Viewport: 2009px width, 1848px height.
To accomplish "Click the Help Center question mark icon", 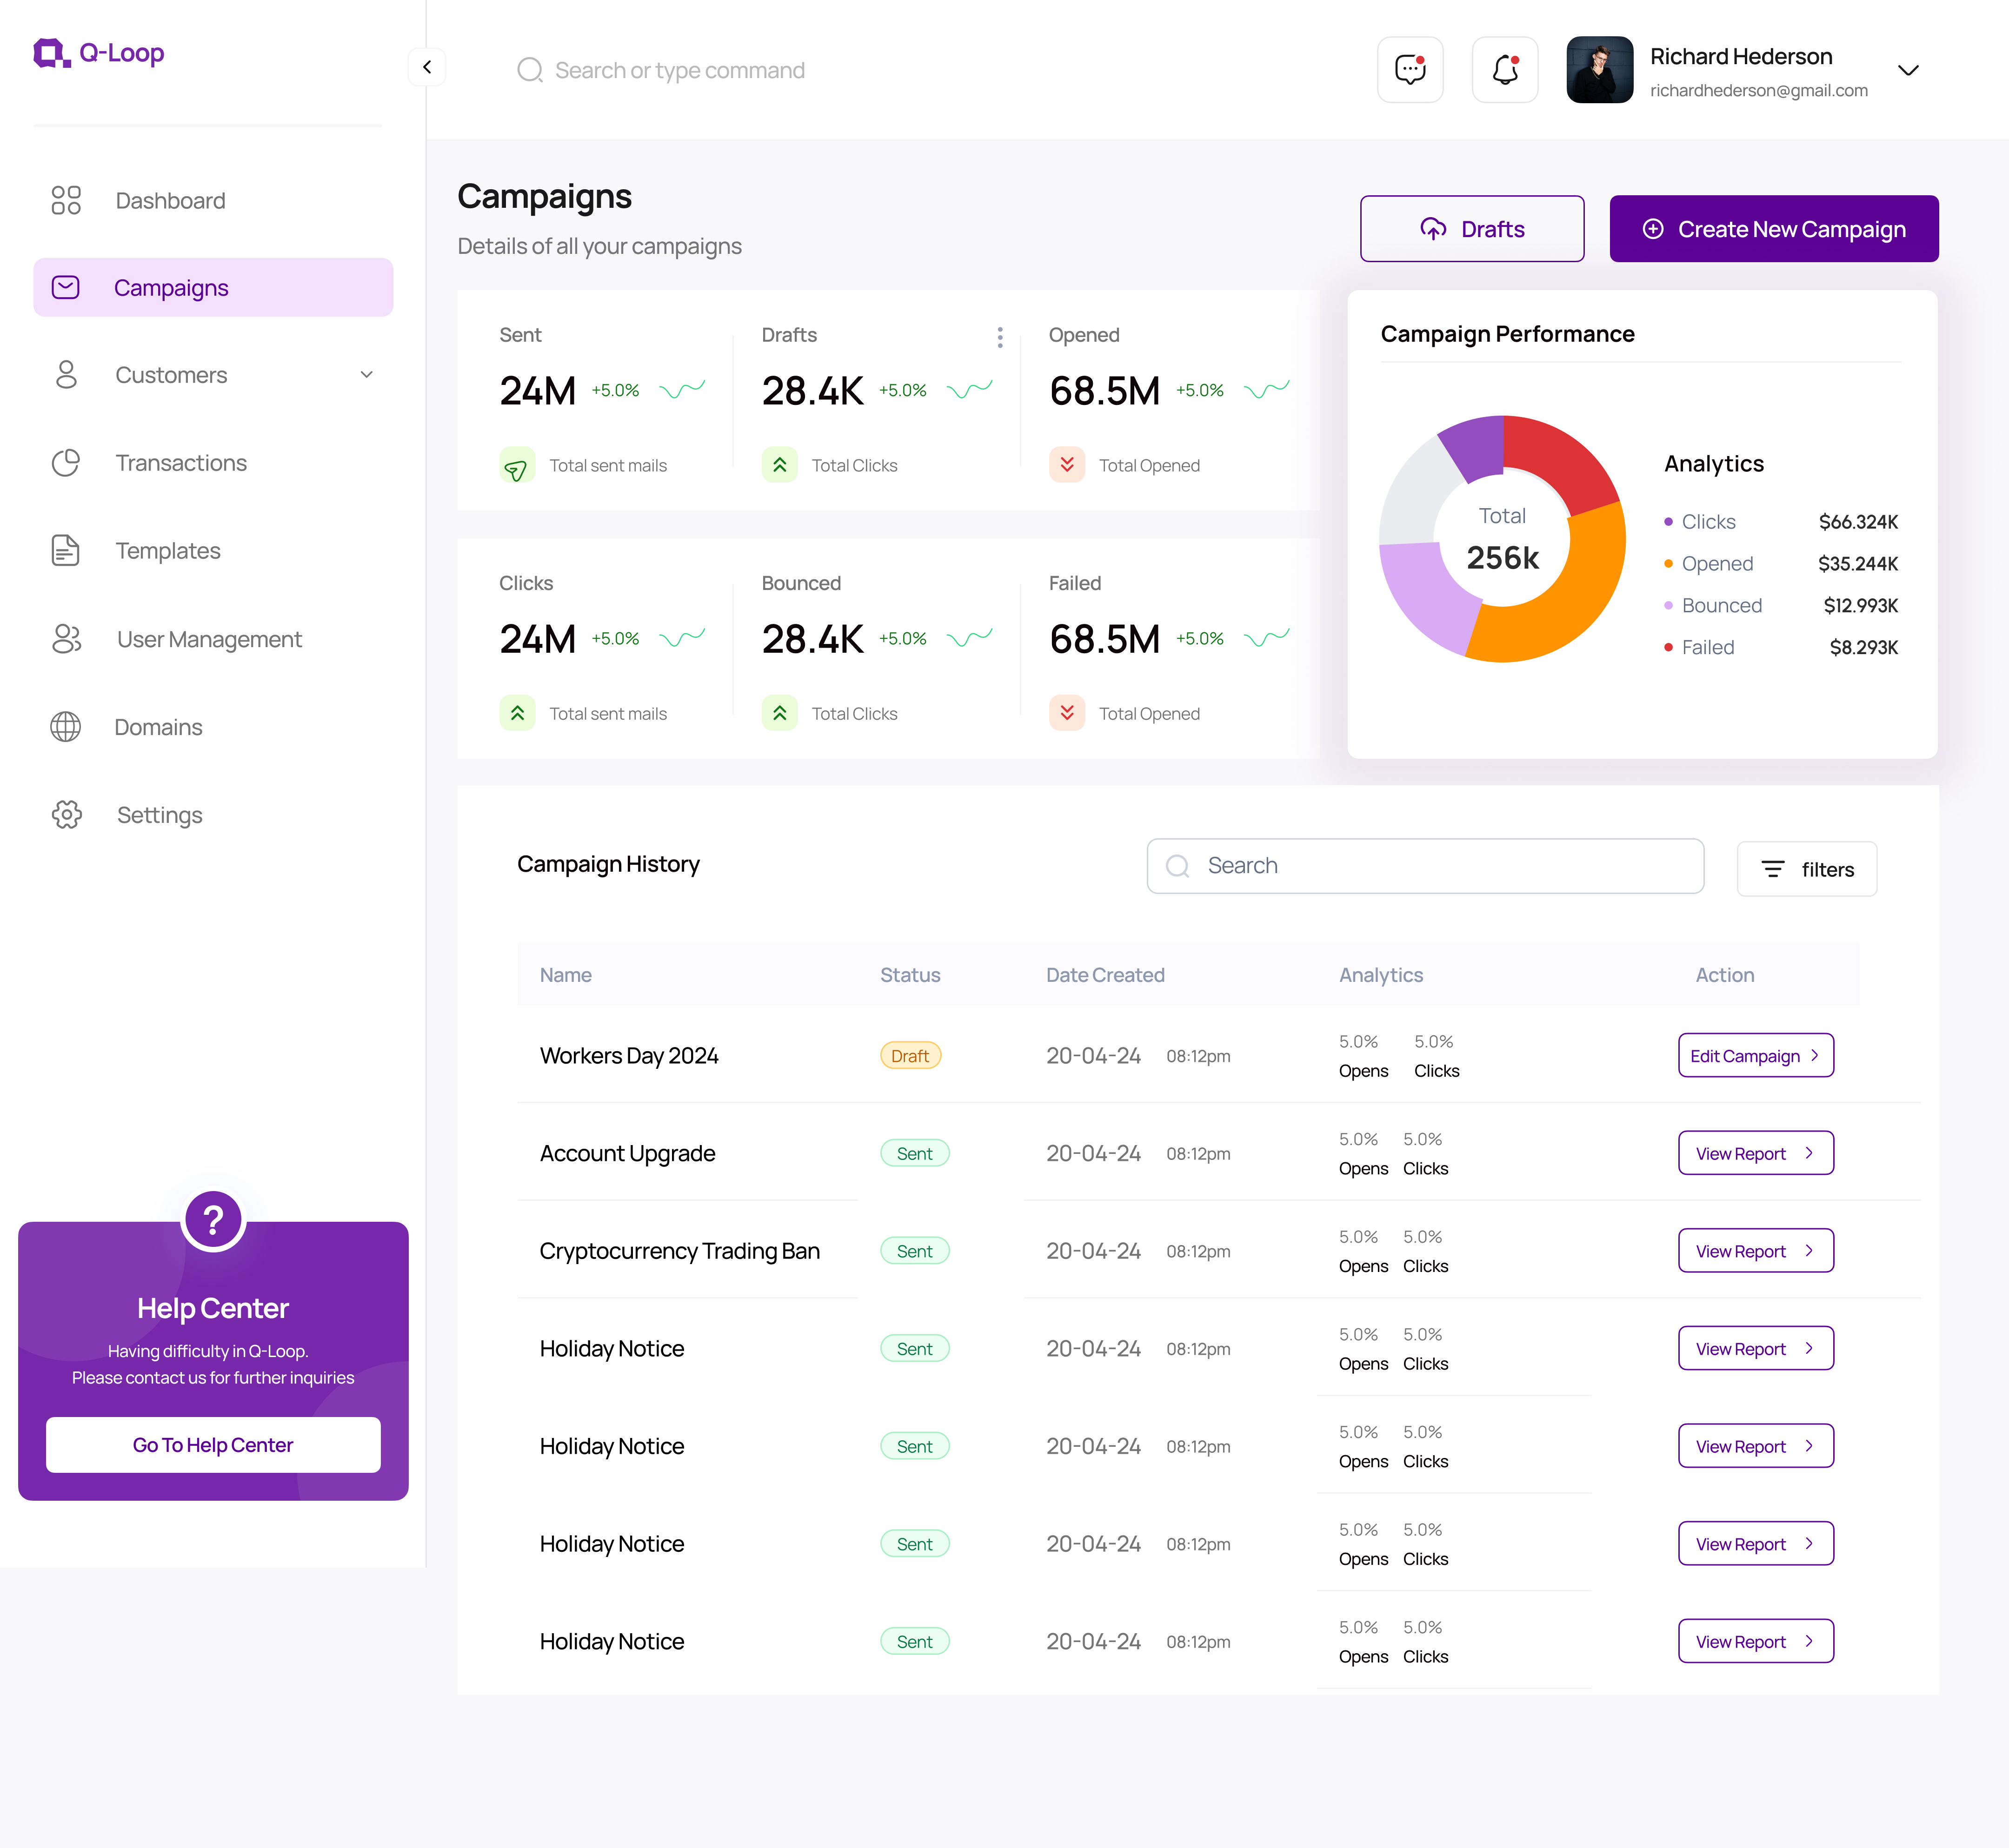I will 213,1220.
